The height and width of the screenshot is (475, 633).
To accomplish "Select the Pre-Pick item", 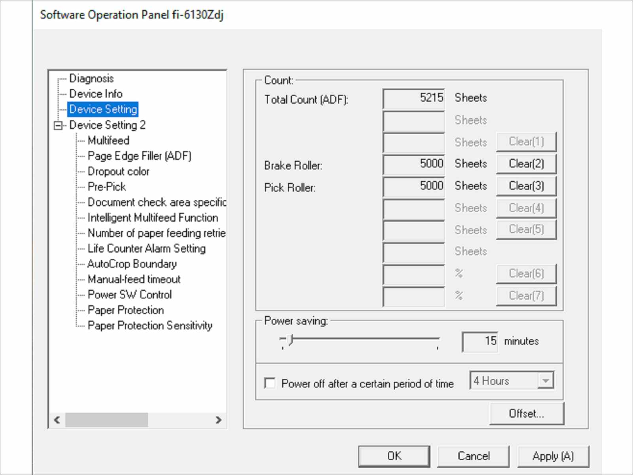I will [x=106, y=187].
